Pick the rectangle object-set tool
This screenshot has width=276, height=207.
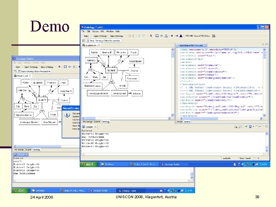157,36
